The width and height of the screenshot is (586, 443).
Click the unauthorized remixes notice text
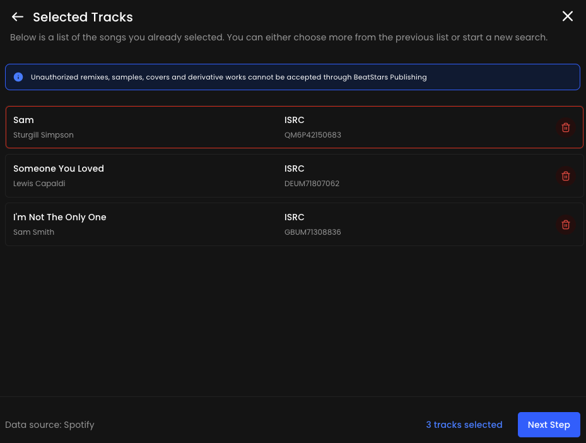[229, 77]
